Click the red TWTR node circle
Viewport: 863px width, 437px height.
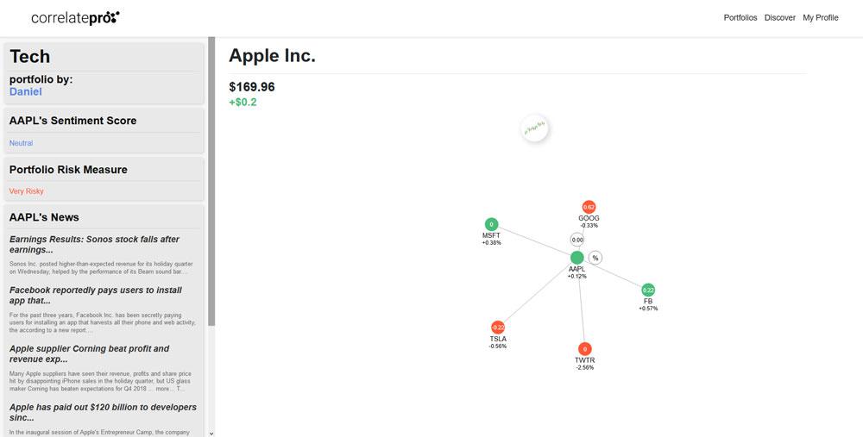tap(584, 349)
